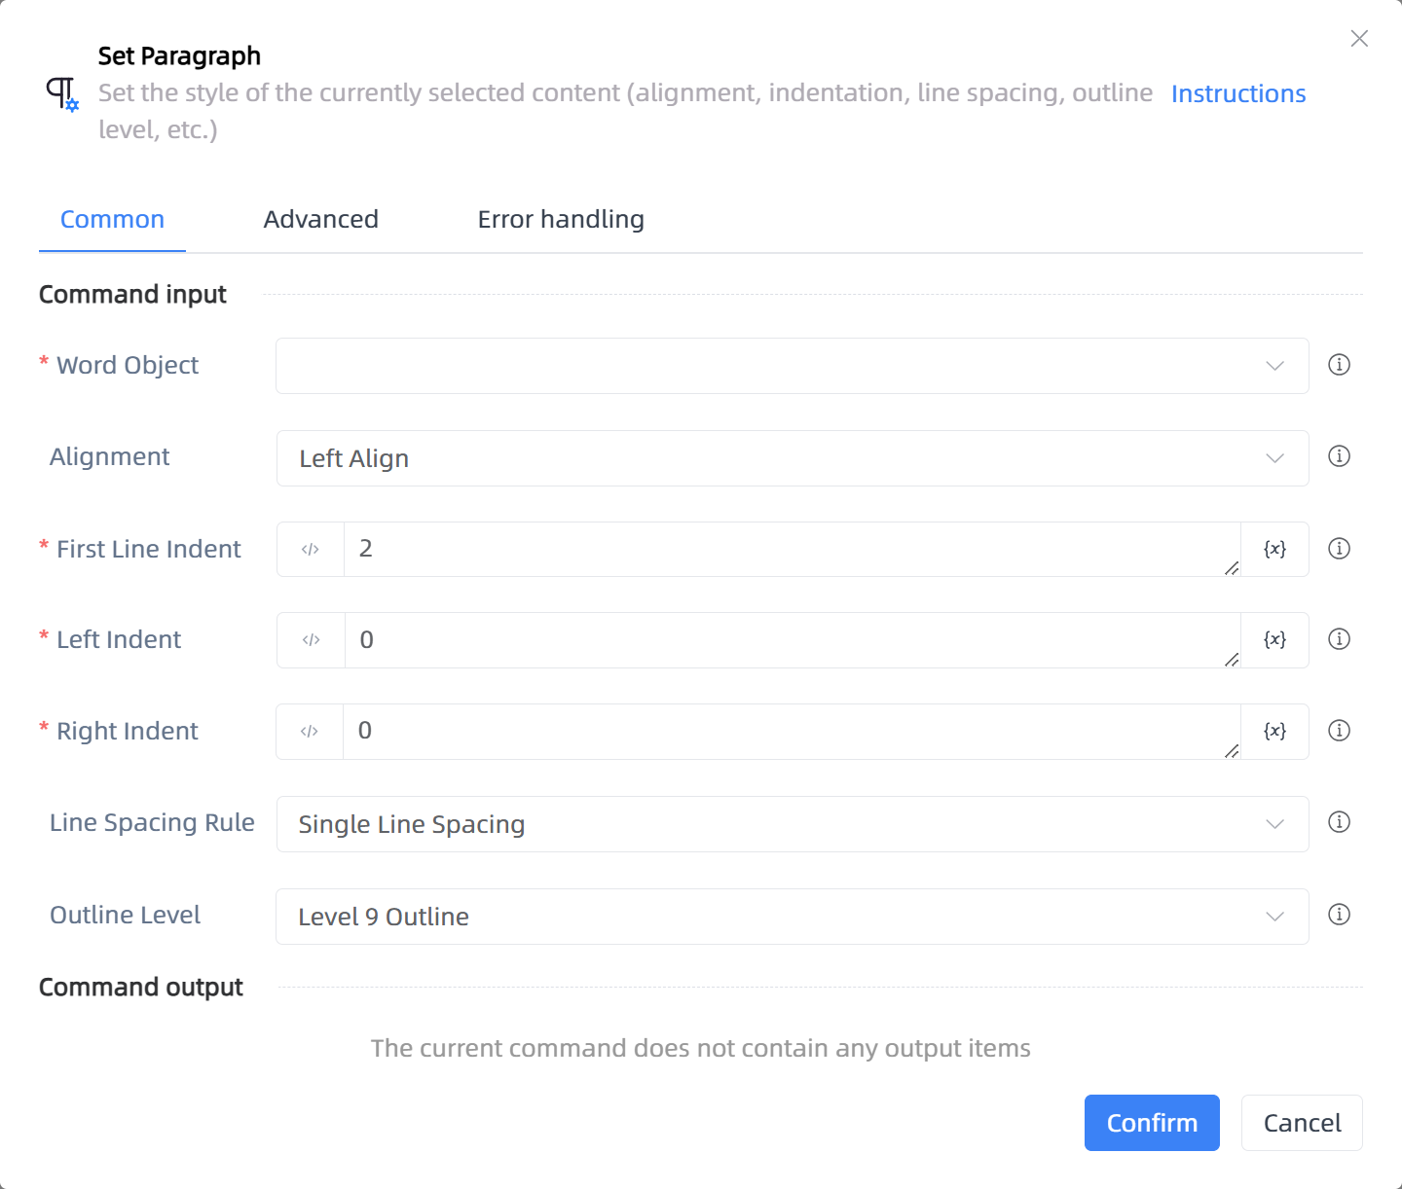Click the 'Set Paragraph' dialog title

(x=179, y=56)
